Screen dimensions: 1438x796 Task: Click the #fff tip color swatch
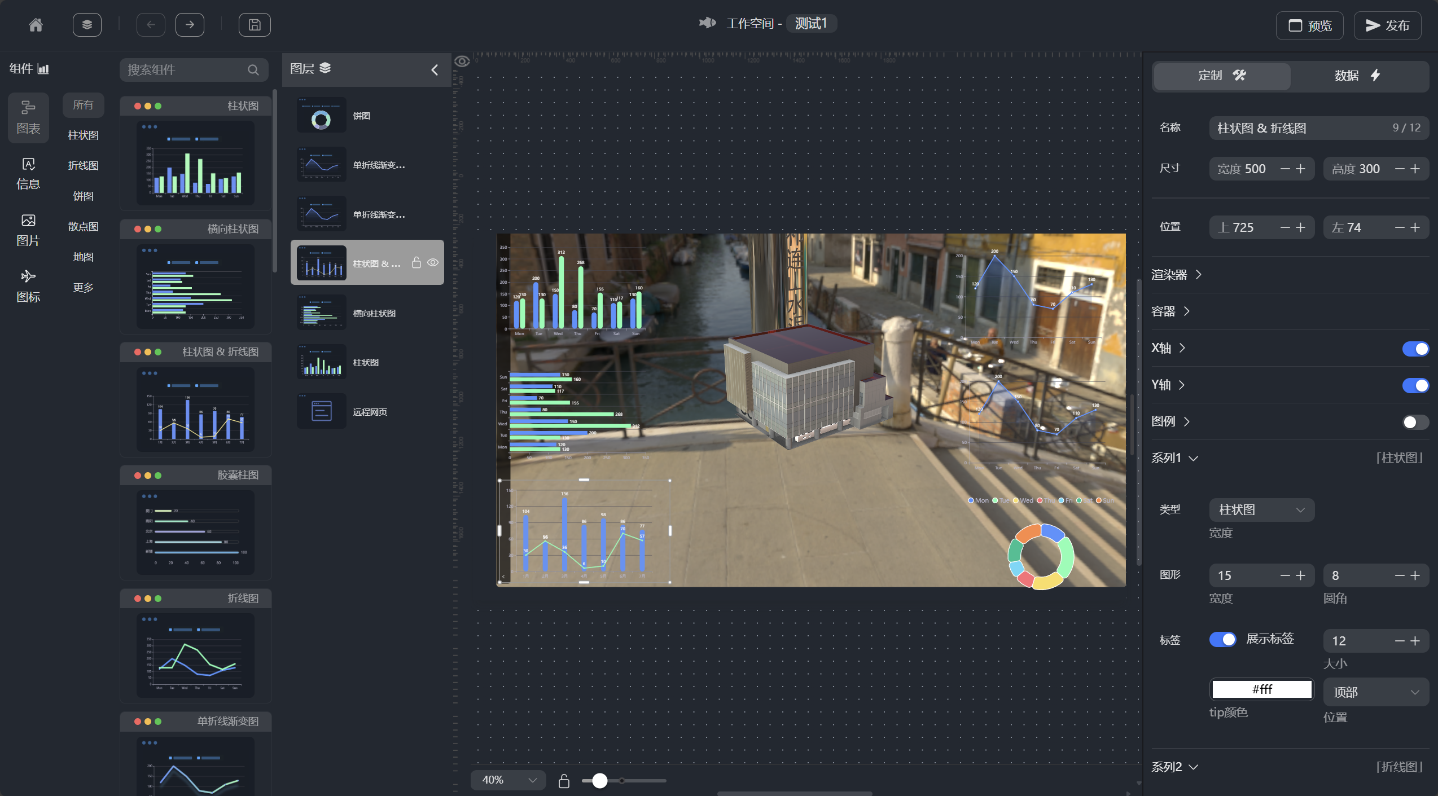(x=1261, y=689)
